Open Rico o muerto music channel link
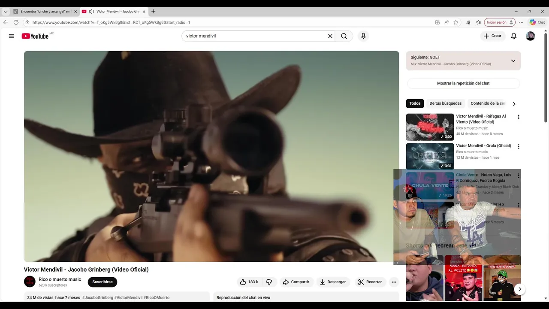Screen dimensions: 549x309 click(60, 279)
